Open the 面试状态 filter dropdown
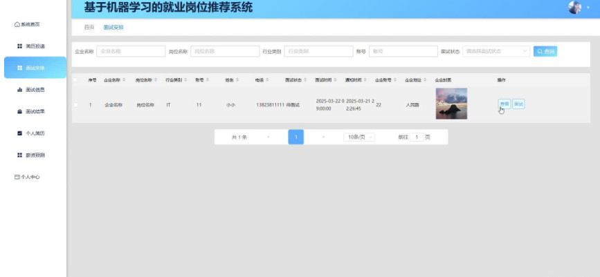The height and width of the screenshot is (277, 600). (x=496, y=51)
